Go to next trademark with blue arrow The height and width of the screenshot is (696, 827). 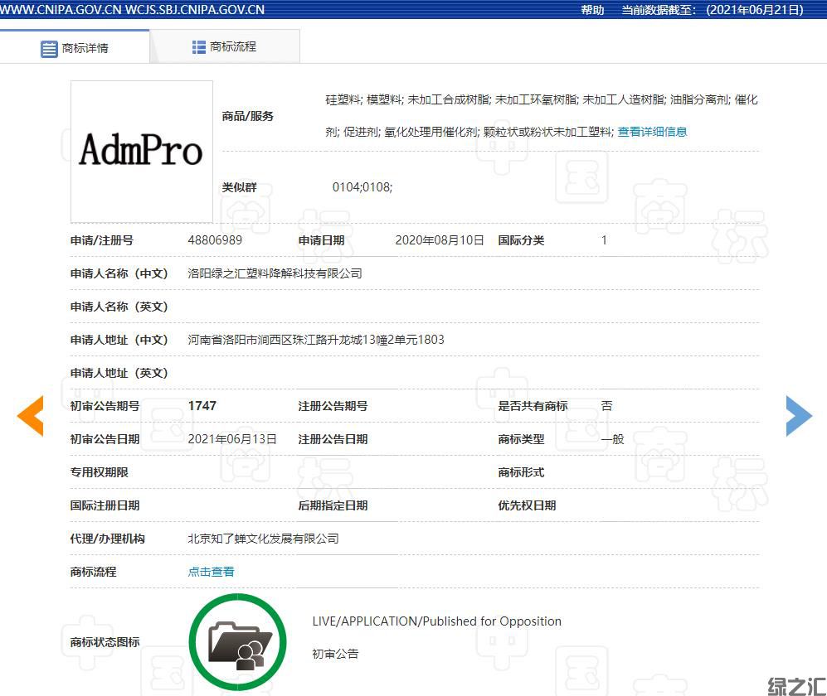pos(799,416)
